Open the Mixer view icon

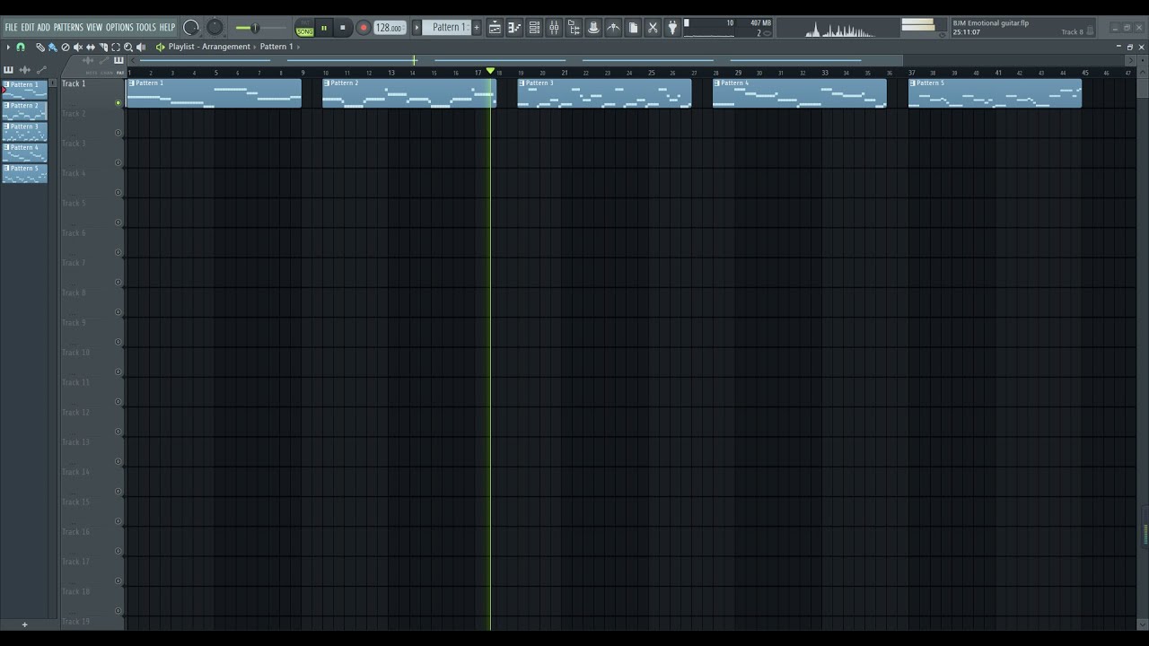(554, 28)
